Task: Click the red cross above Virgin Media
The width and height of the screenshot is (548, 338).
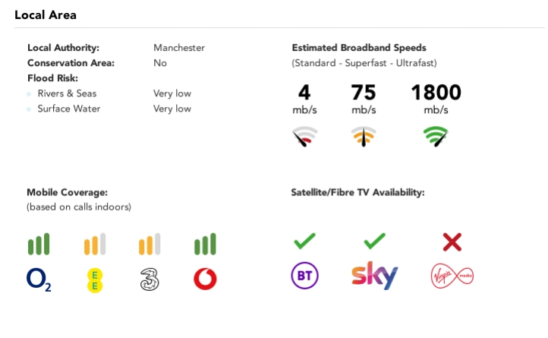Action: click(x=452, y=242)
